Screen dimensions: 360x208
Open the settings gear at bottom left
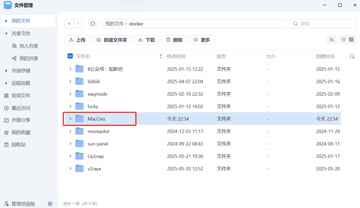[50, 204]
